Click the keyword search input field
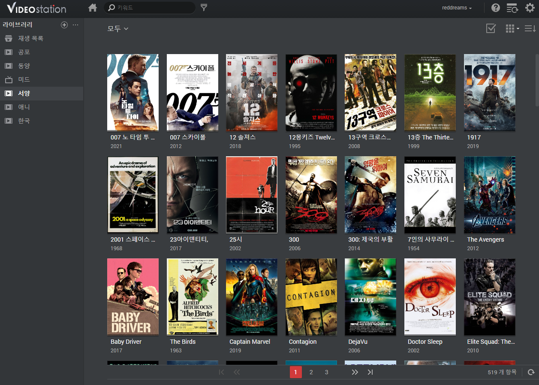 coord(149,8)
